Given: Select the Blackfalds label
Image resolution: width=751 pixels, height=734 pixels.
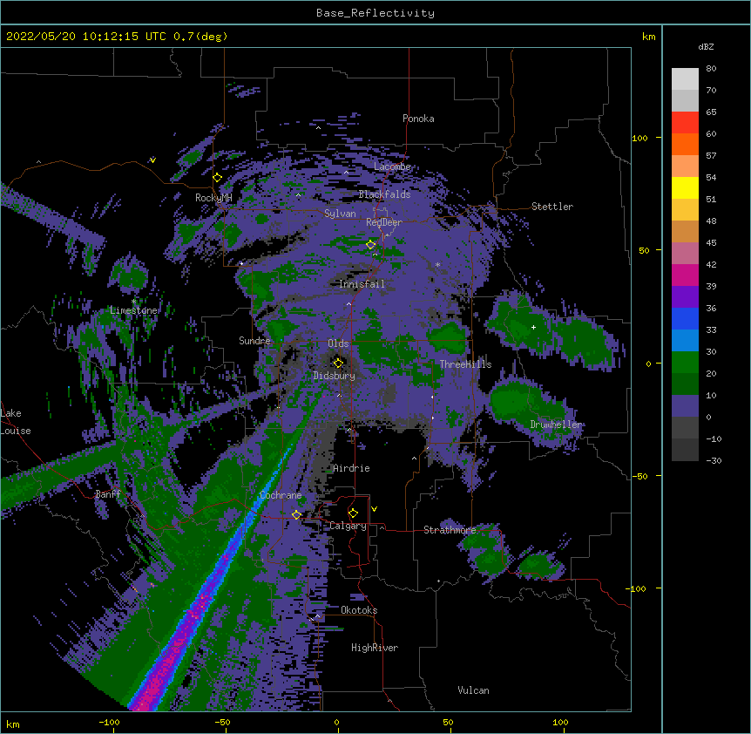Looking at the screenshot, I should point(384,194).
